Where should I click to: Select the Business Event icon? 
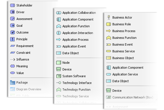click(109, 44)
